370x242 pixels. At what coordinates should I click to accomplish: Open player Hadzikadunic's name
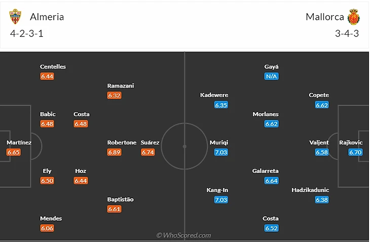click(x=310, y=190)
